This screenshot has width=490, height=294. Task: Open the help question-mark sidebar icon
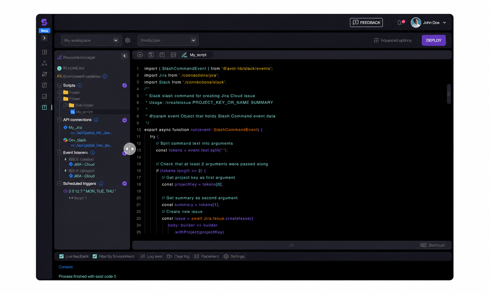pos(44,107)
